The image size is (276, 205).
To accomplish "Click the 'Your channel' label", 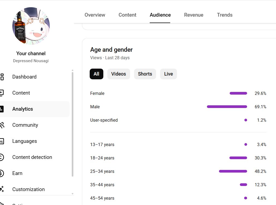I will [31, 53].
